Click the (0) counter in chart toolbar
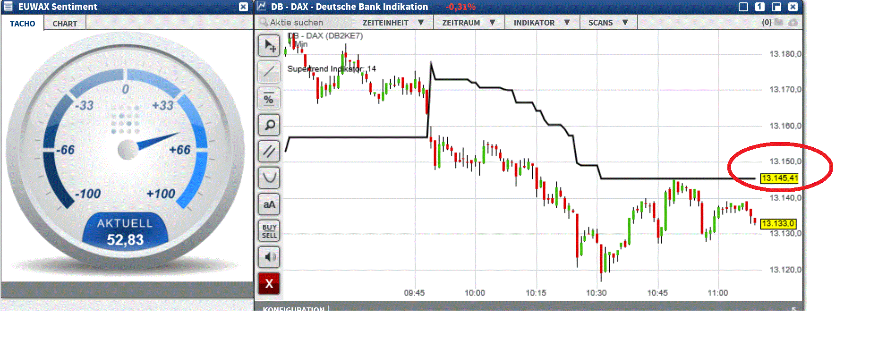895x339 pixels. (x=767, y=22)
